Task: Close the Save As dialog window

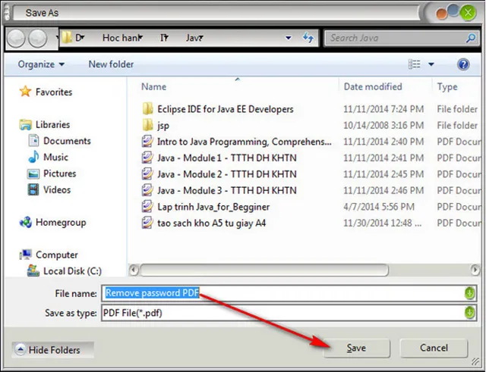Action: point(468,13)
